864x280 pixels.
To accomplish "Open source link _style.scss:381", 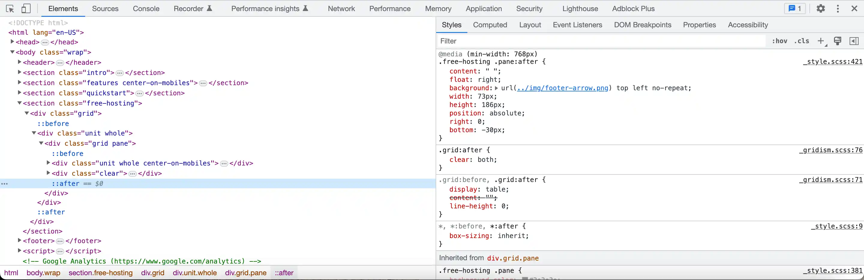I will tap(832, 271).
